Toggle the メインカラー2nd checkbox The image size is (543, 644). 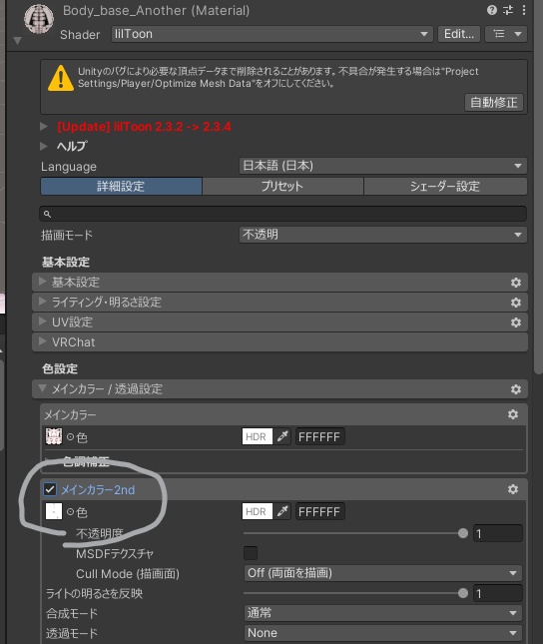(50, 489)
